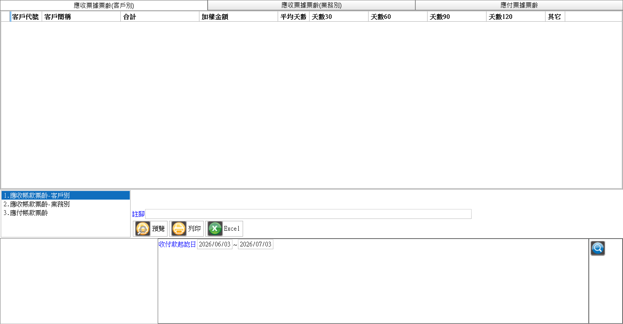Click the printer icon for 列印

point(179,229)
